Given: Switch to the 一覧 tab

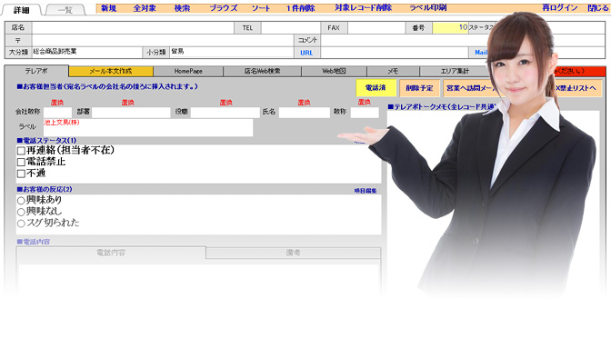Looking at the screenshot, I should point(65,10).
